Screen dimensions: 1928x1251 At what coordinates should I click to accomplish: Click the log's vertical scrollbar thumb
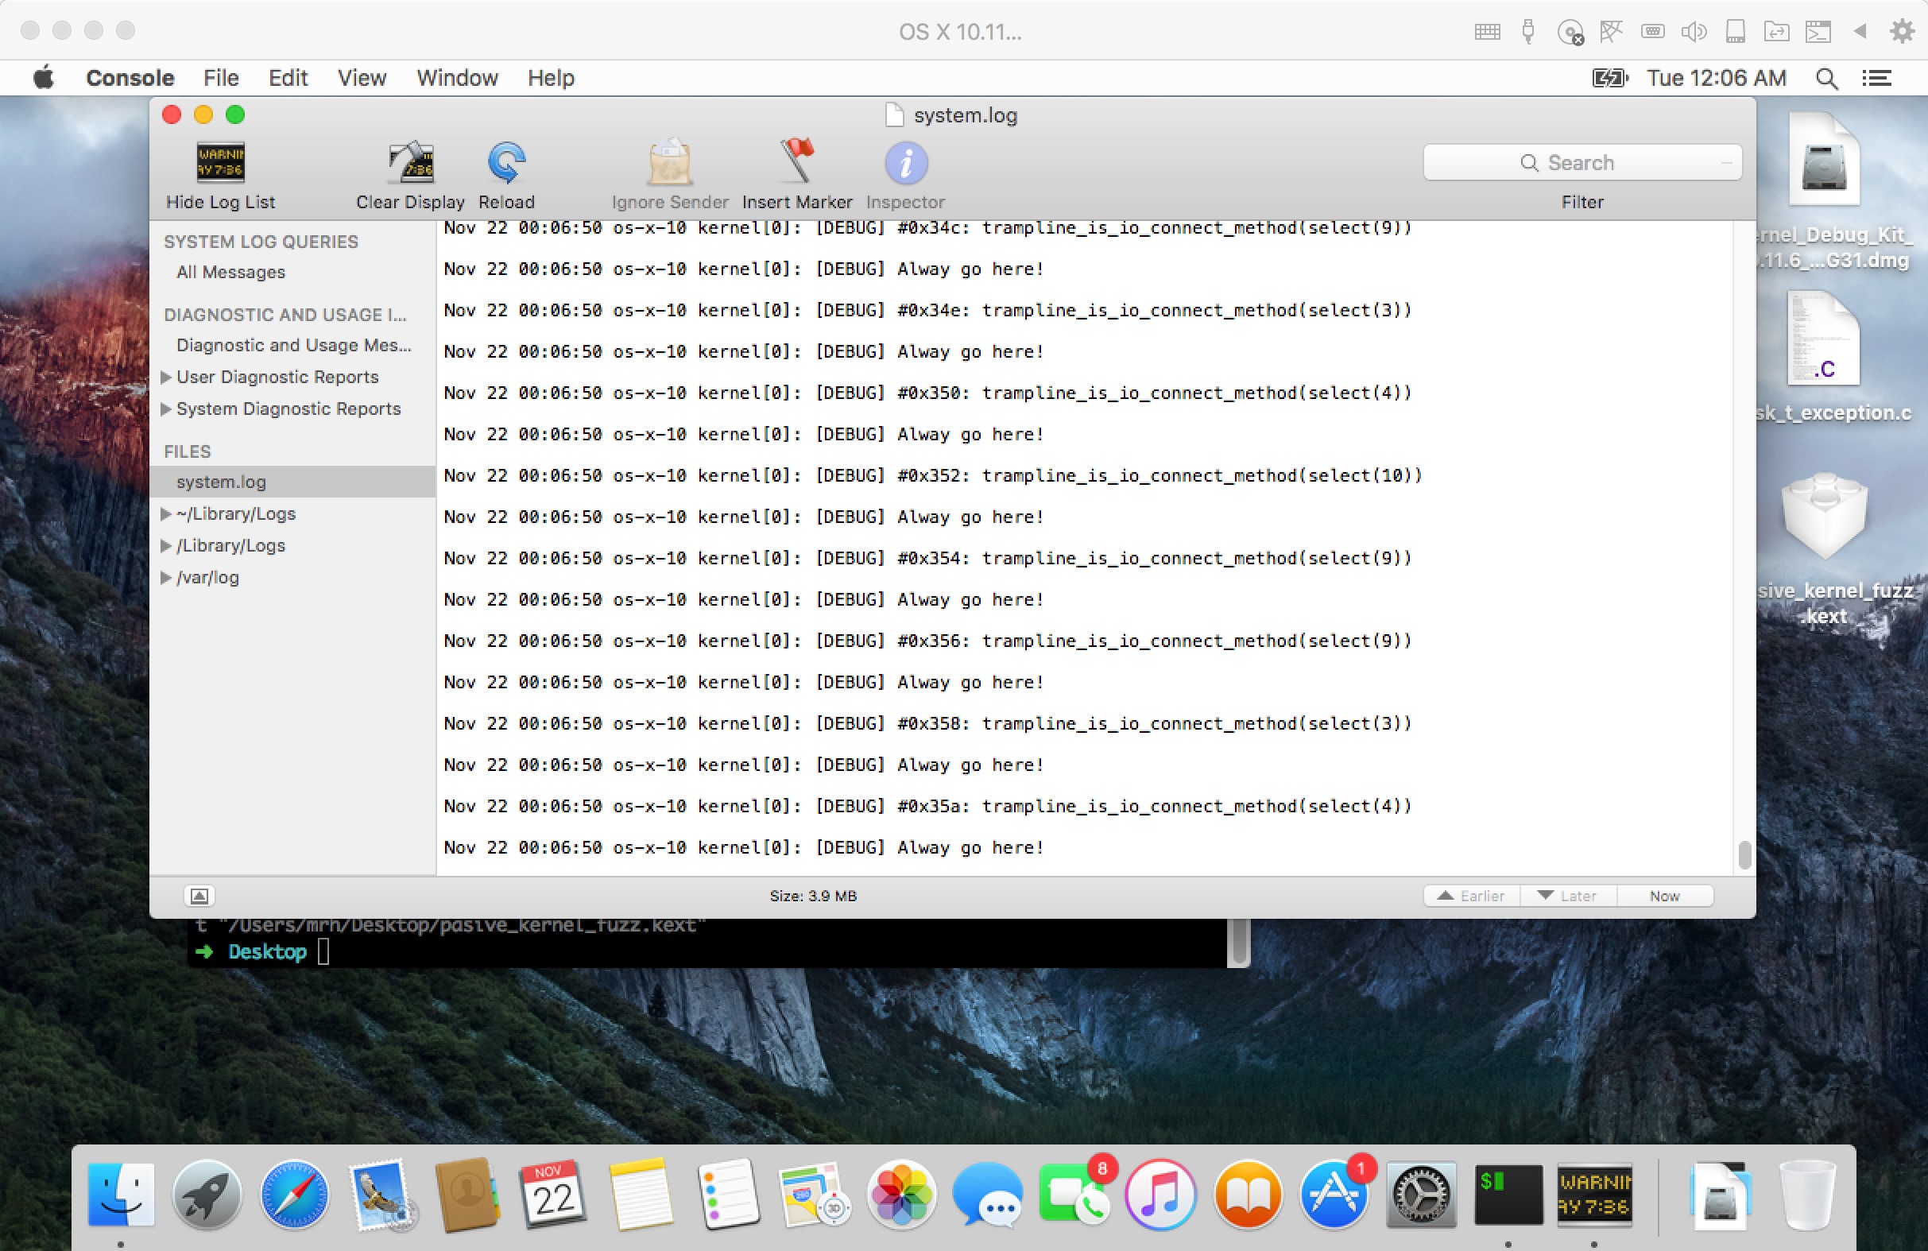click(x=1744, y=854)
